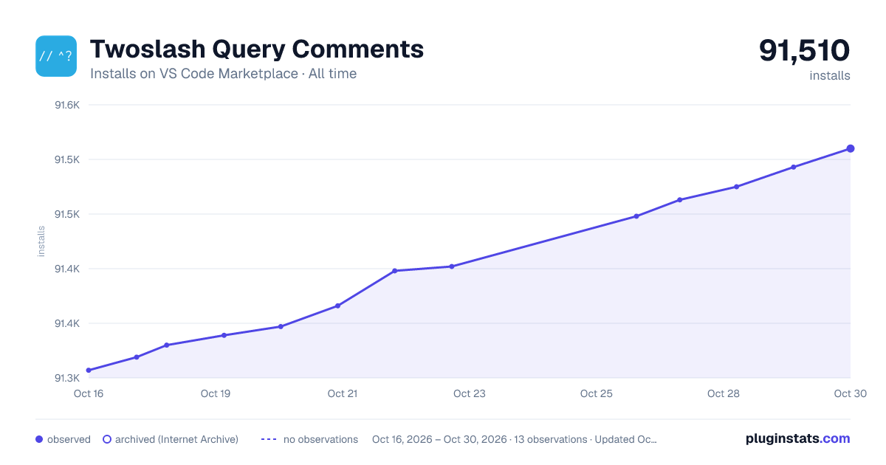The height and width of the screenshot is (465, 886).
Task: Select the Oct 16 first data point
Action: (89, 371)
